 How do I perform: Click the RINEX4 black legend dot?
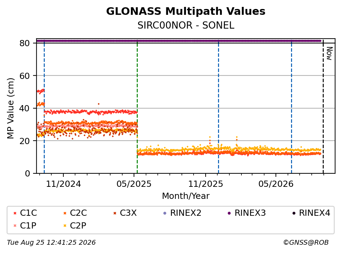tap(294, 213)
